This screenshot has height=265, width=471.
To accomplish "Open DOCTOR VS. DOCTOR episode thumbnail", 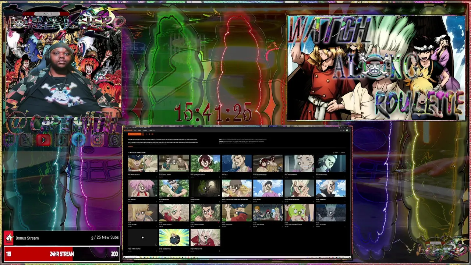I will 268,163.
